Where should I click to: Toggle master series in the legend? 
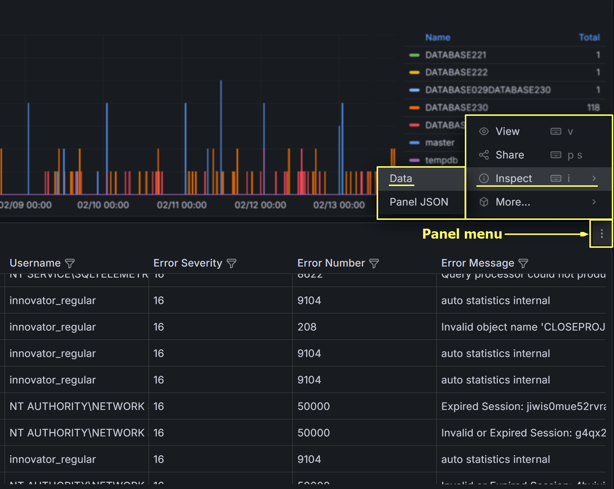(439, 143)
